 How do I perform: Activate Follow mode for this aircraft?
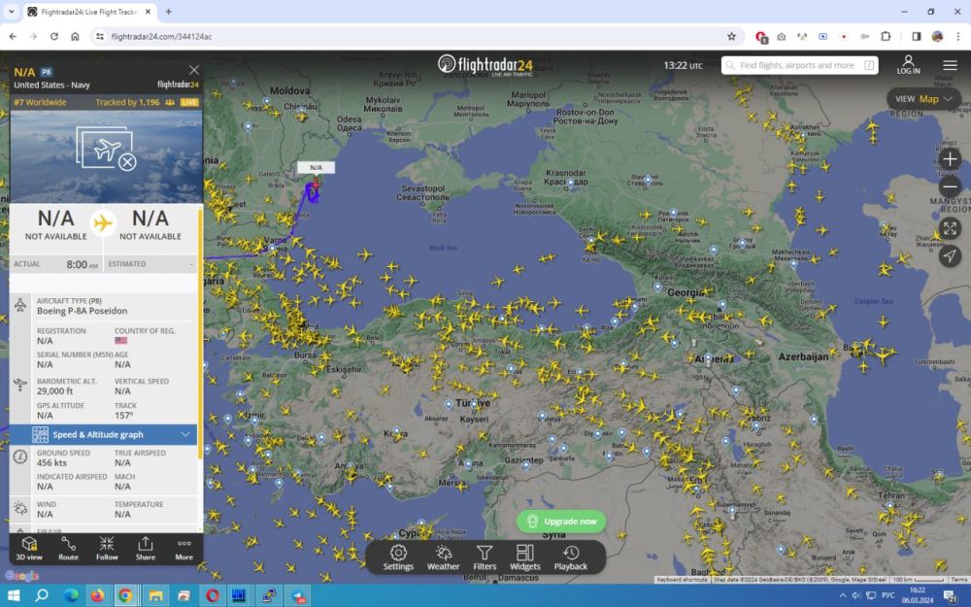click(x=107, y=551)
